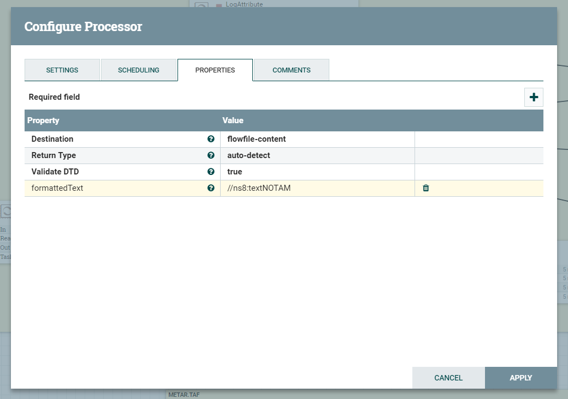Click the METAR.TAF label below the dialog
The width and height of the screenshot is (568, 399).
[x=183, y=395]
